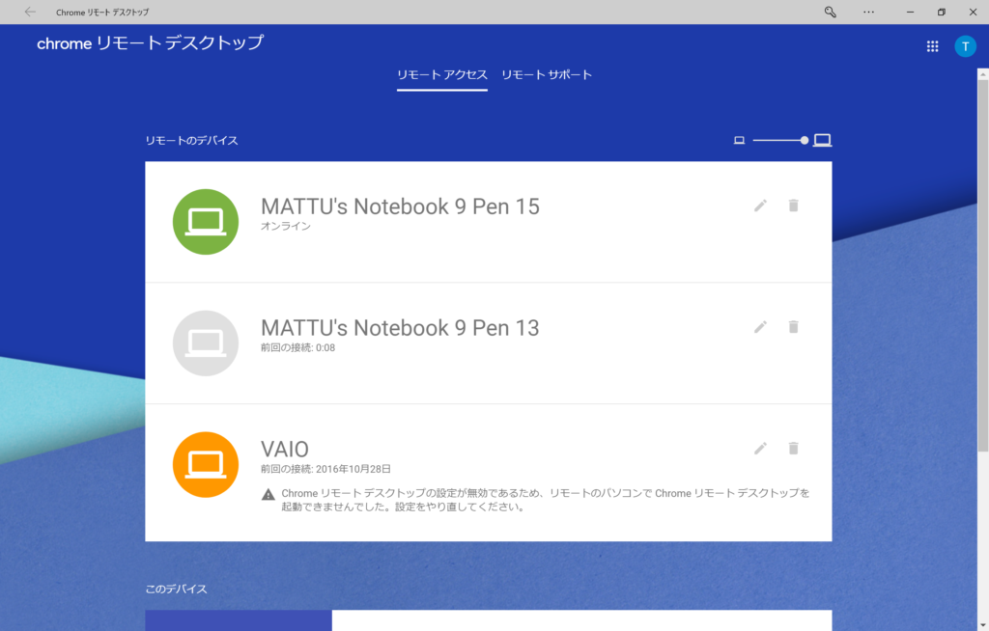Screen dimensions: 989x631
Task: Remove MATTU's Notebook 9 Pen 13 with trash icon
Action: click(794, 327)
